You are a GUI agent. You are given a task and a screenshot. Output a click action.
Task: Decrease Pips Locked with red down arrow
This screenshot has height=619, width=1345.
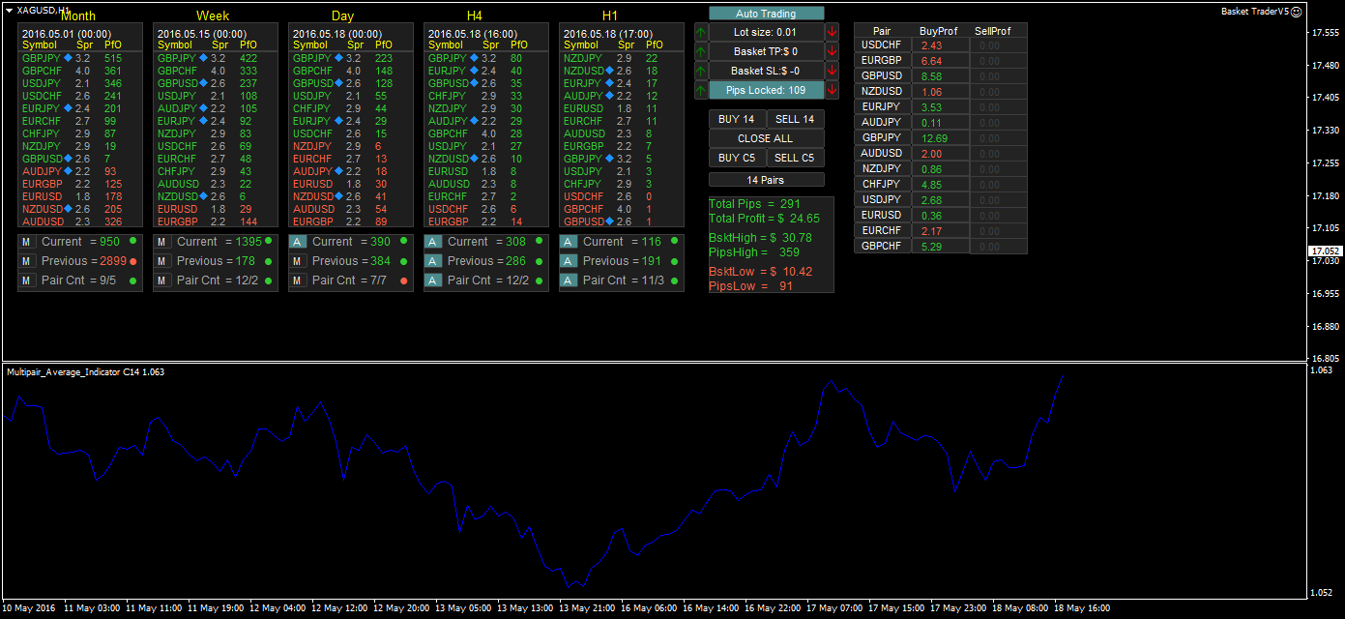(x=833, y=90)
